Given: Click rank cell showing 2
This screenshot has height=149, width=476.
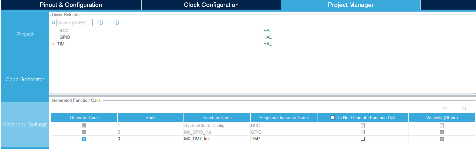Looking at the screenshot, I should pyautogui.click(x=151, y=132).
